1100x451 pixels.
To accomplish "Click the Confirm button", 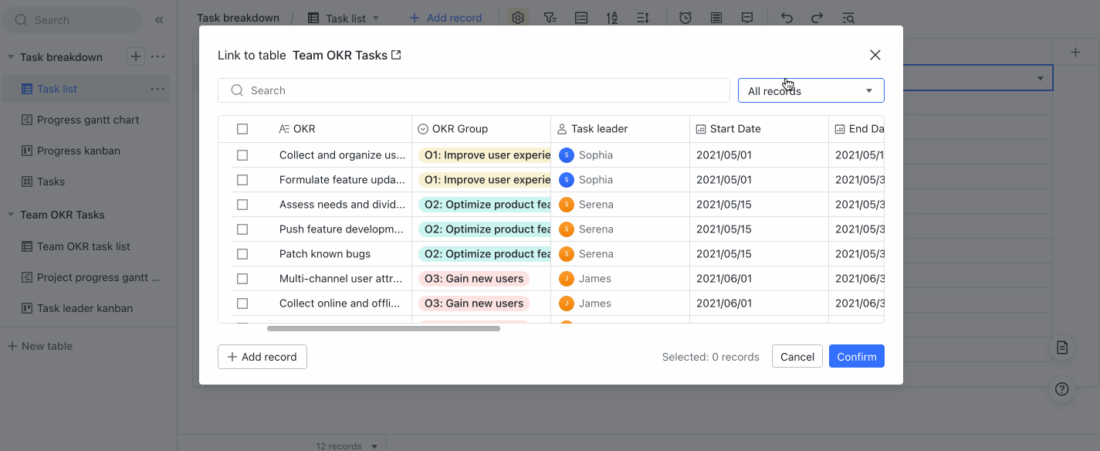I will [x=856, y=356].
